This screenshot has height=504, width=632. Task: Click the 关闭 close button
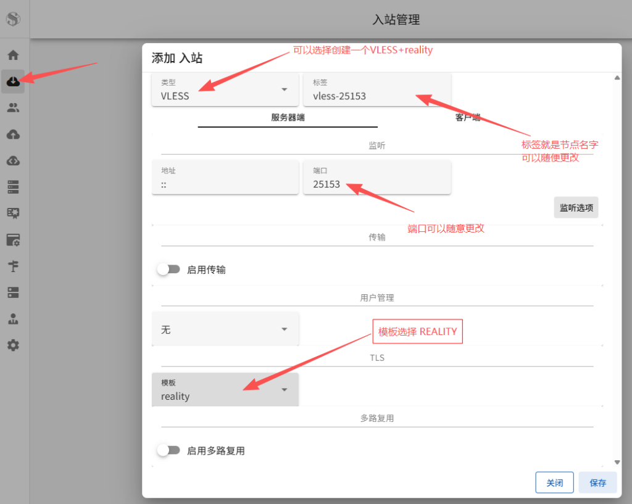[x=554, y=482]
